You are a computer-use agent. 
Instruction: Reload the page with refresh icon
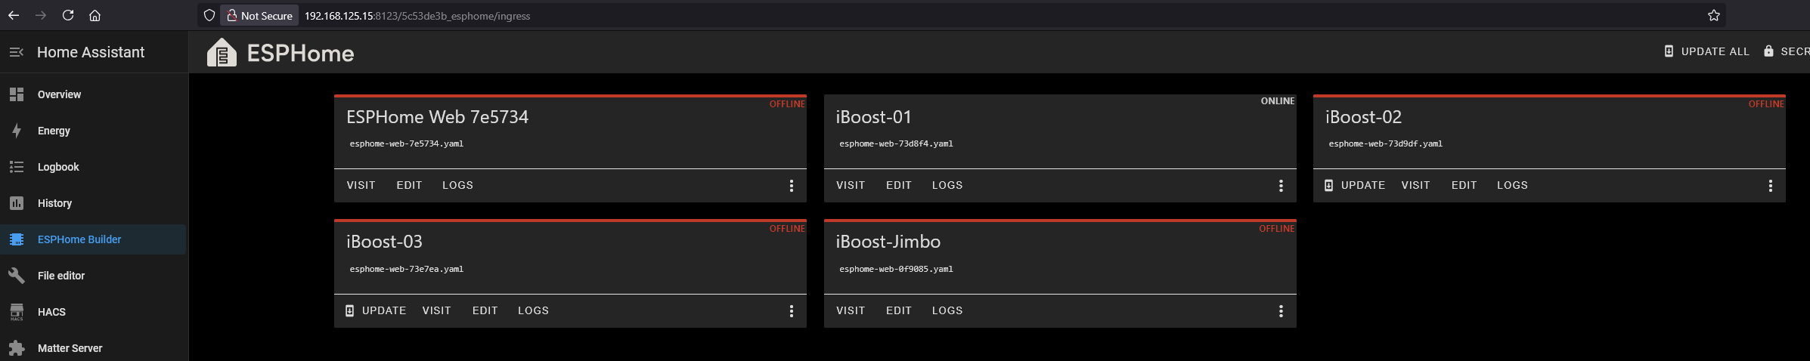pos(68,15)
